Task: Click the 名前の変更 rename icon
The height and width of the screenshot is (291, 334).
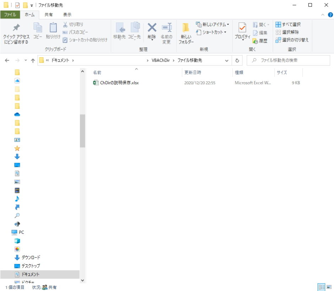Action: point(166,28)
